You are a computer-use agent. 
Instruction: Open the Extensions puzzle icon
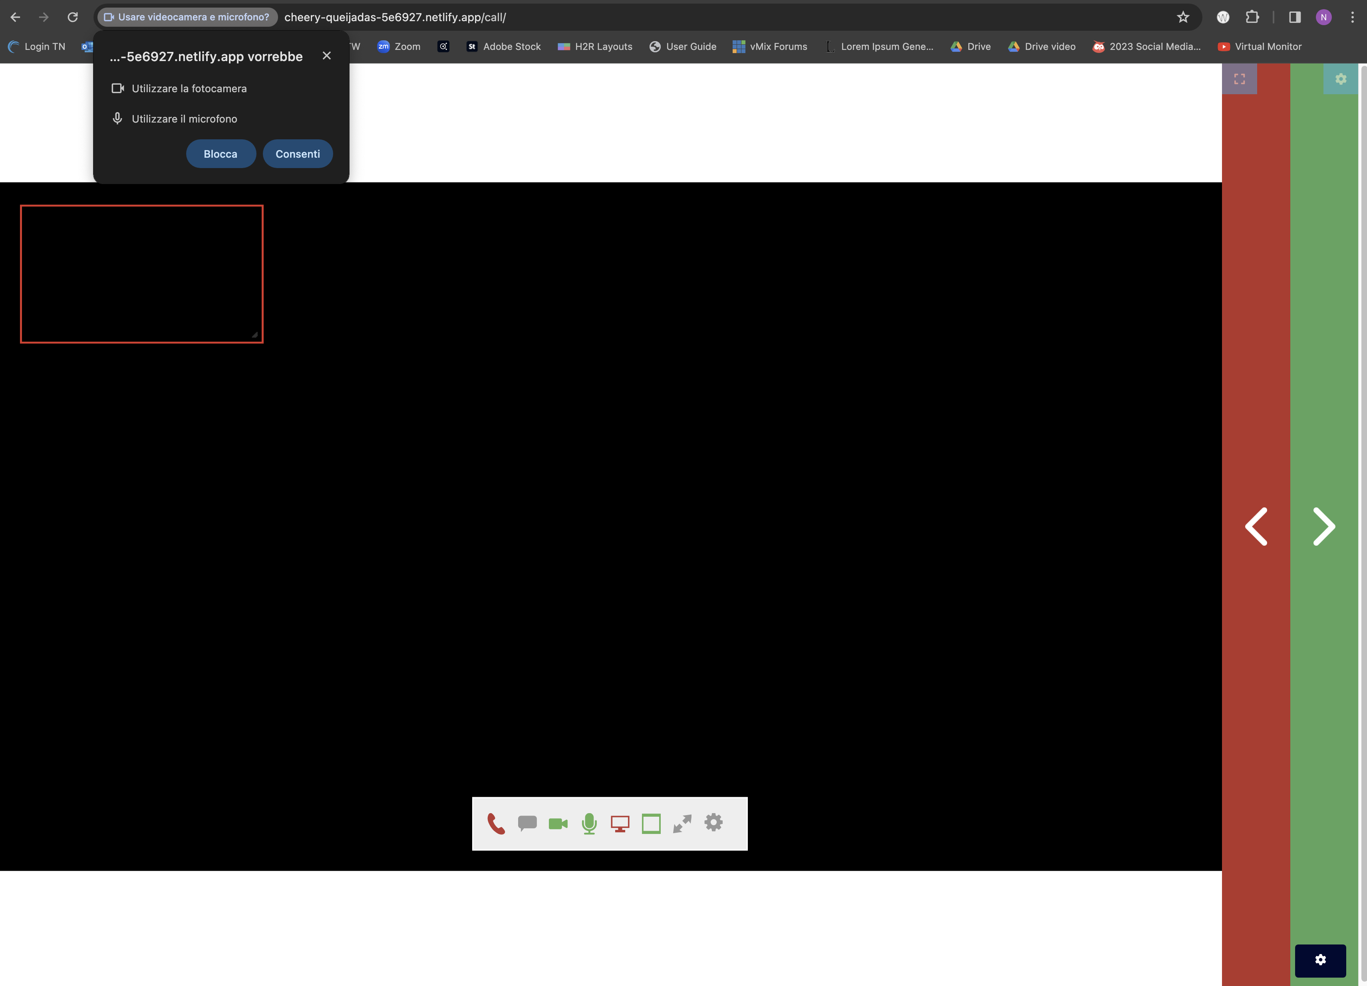pyautogui.click(x=1252, y=17)
